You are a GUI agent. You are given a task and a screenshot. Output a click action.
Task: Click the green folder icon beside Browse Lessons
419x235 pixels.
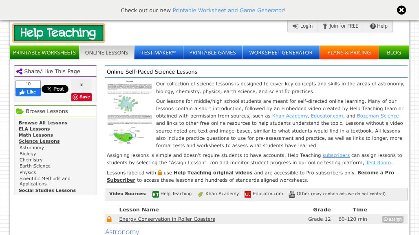pos(20,111)
